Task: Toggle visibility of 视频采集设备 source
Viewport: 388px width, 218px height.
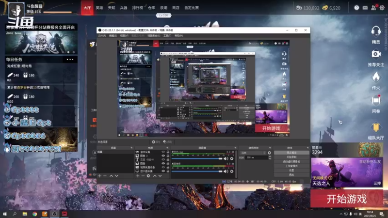Action: (163, 167)
